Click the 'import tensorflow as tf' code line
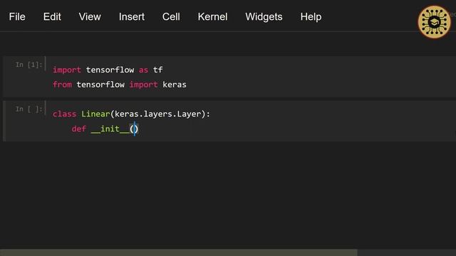 108,70
